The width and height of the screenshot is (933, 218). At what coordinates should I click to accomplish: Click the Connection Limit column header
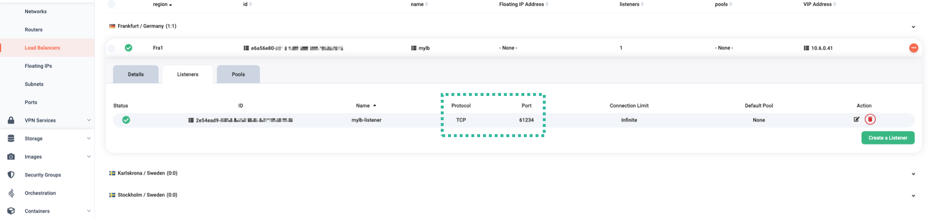click(x=629, y=106)
